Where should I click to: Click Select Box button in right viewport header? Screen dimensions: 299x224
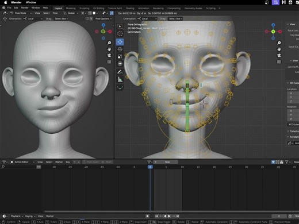[175, 19]
